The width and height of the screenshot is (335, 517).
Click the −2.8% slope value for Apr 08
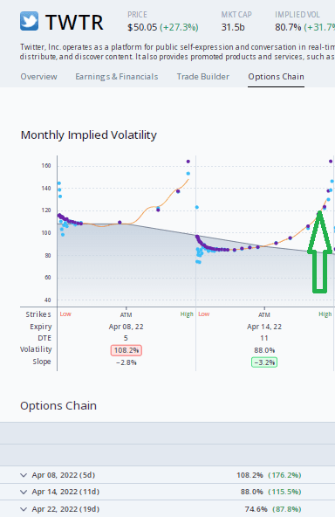tap(126, 362)
